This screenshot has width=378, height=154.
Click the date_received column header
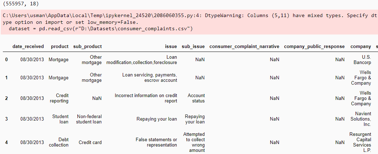click(x=28, y=47)
